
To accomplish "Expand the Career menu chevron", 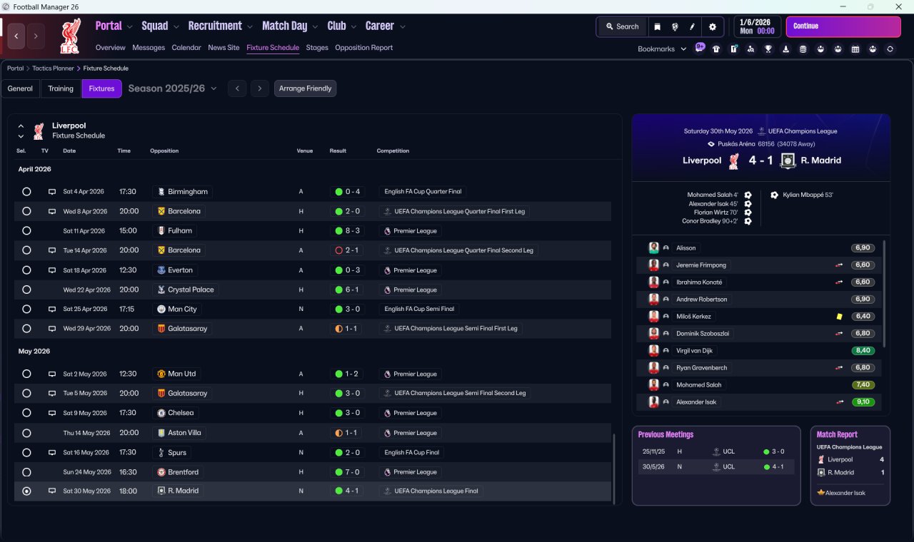I will click(x=403, y=26).
